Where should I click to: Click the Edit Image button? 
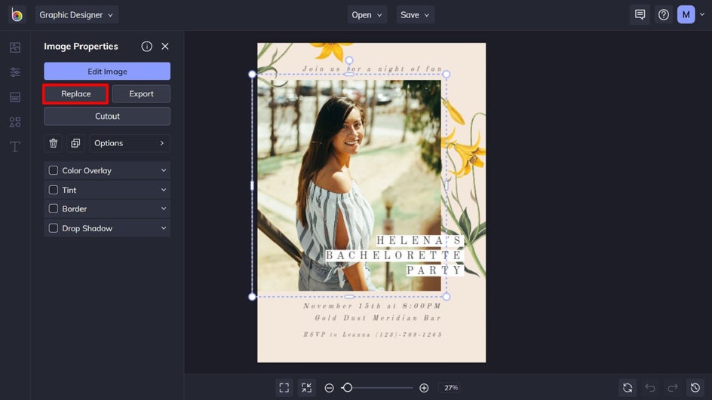tap(107, 72)
